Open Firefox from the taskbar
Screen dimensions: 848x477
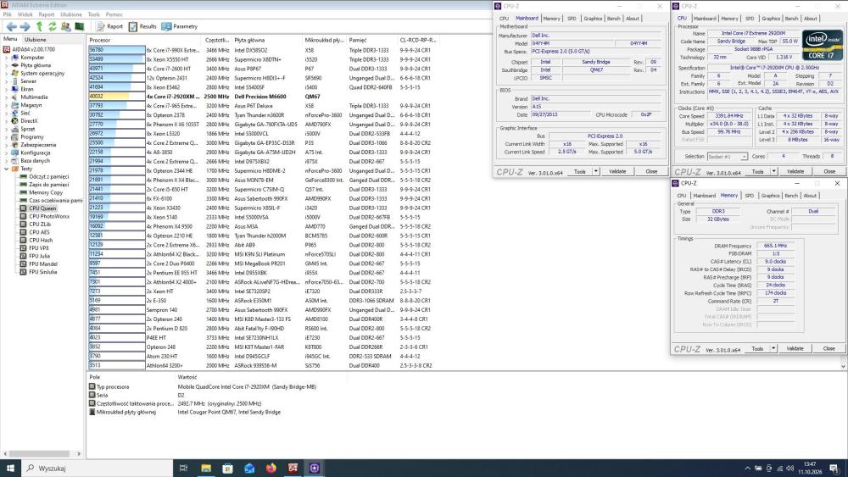pos(271,468)
